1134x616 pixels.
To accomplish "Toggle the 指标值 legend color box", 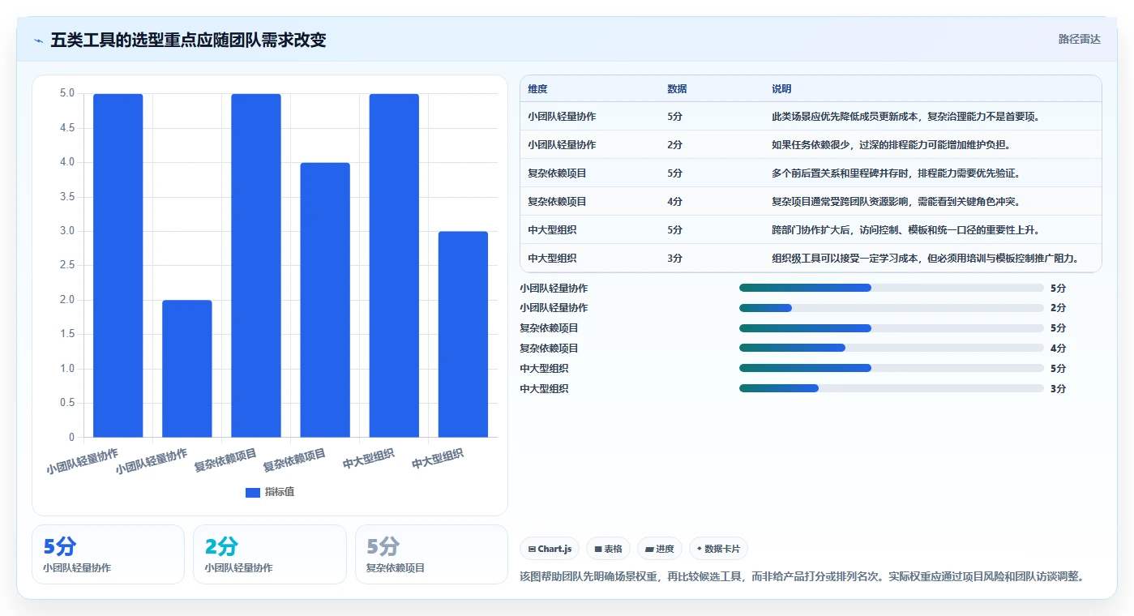I will click(x=253, y=492).
